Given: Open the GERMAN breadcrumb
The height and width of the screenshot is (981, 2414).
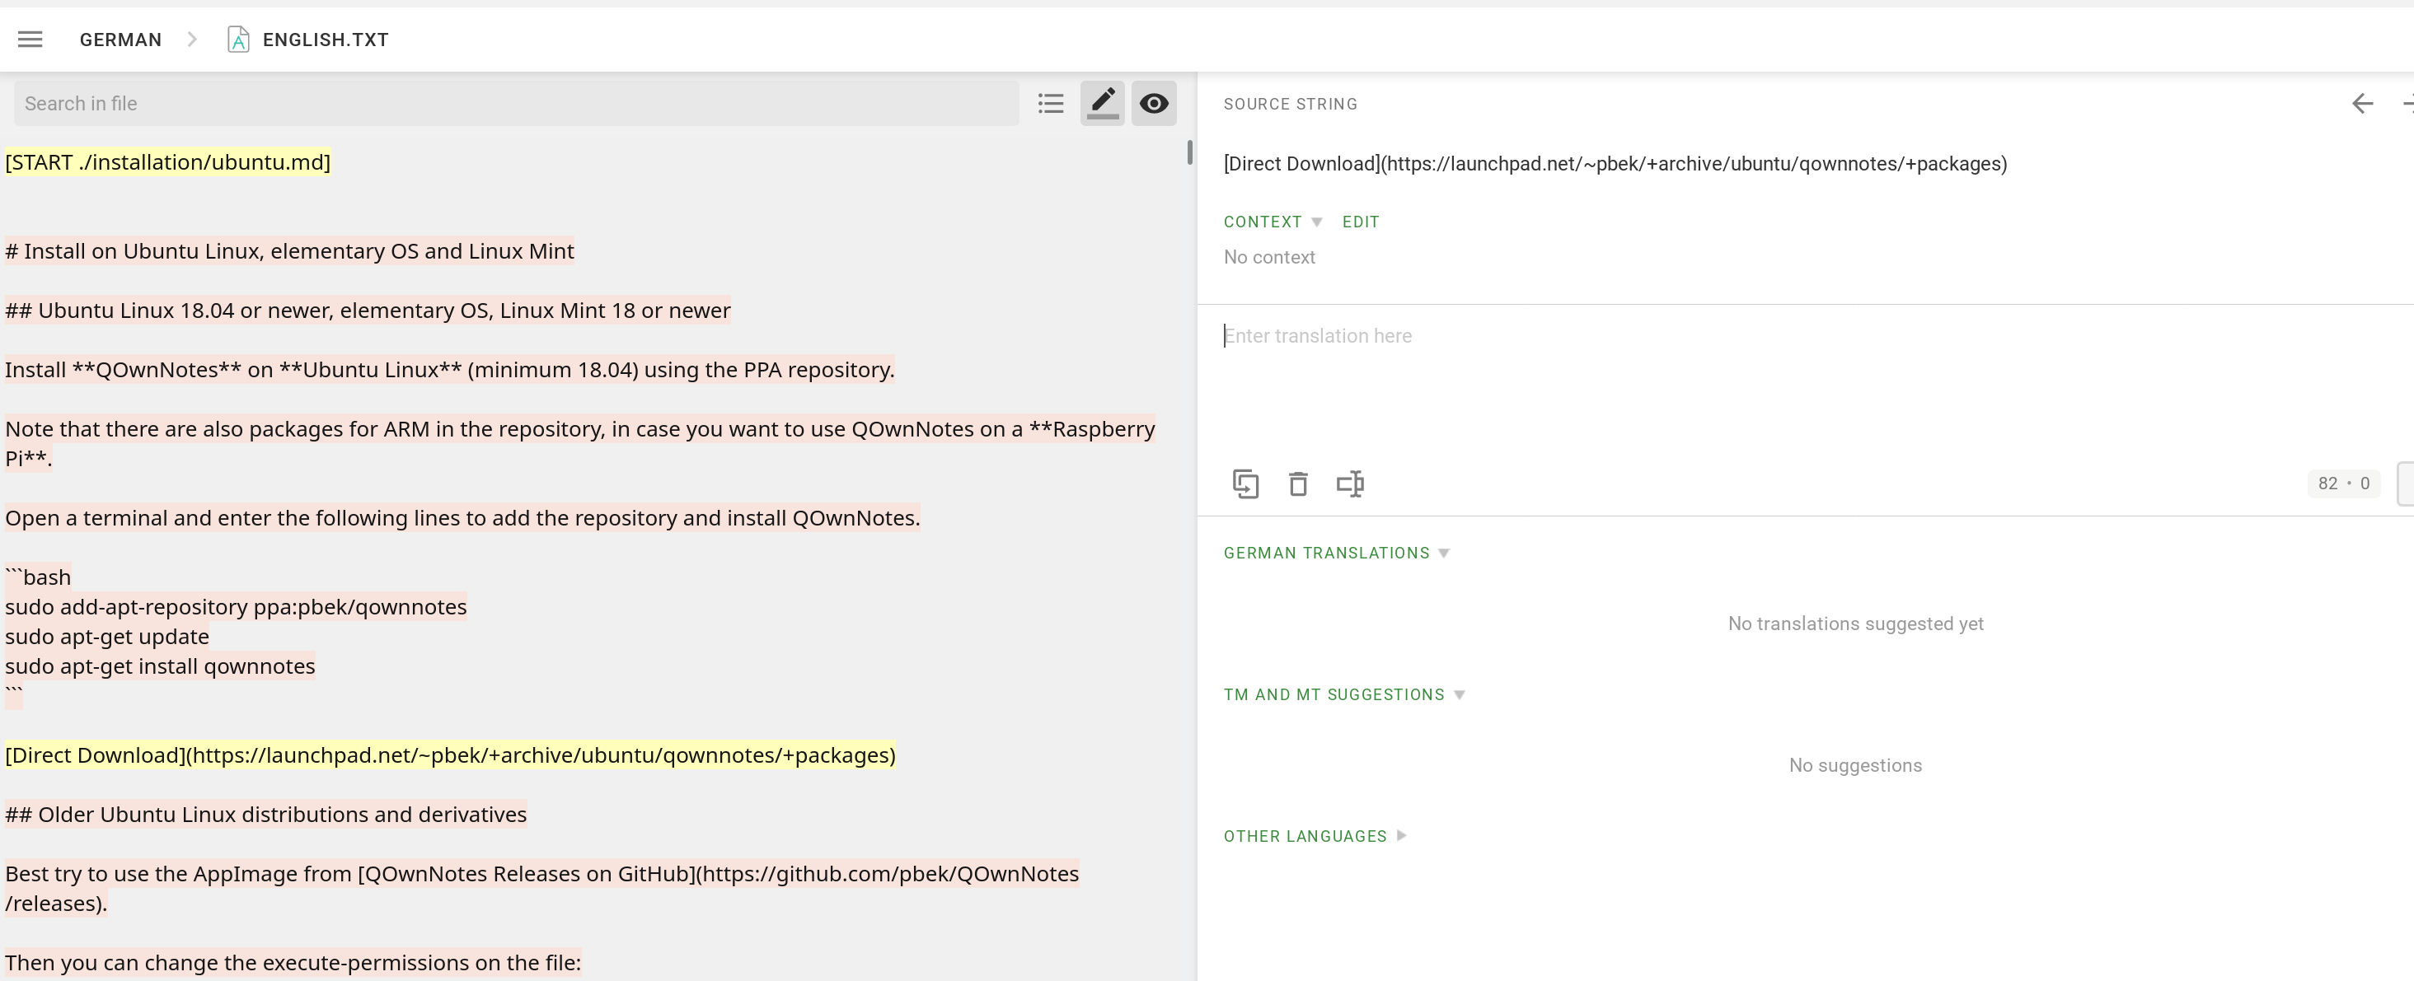Looking at the screenshot, I should [121, 40].
